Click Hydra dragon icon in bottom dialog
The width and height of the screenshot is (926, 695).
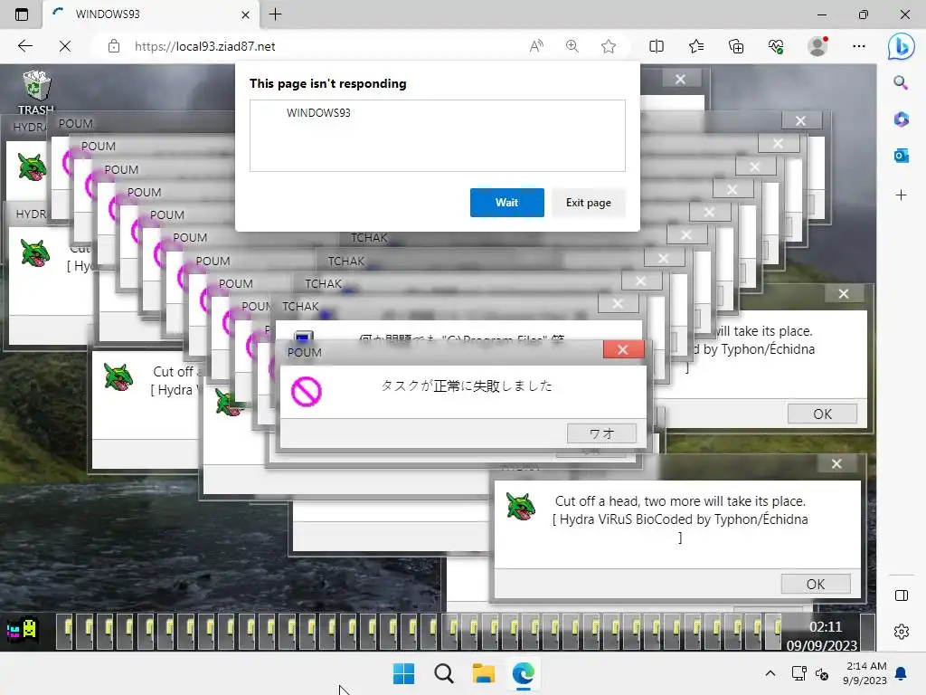coord(521,507)
